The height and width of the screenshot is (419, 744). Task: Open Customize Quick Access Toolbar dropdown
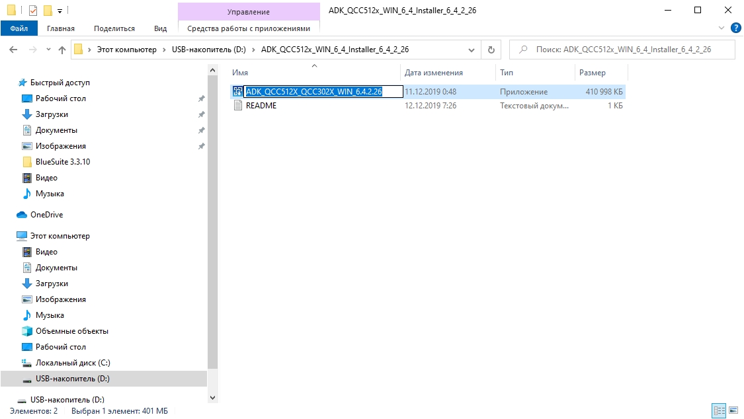(60, 11)
